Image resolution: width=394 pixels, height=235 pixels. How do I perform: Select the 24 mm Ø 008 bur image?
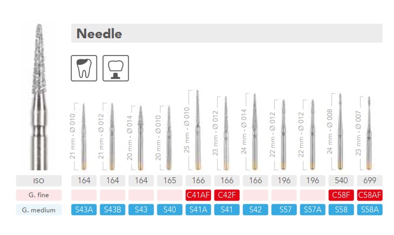[340, 131]
